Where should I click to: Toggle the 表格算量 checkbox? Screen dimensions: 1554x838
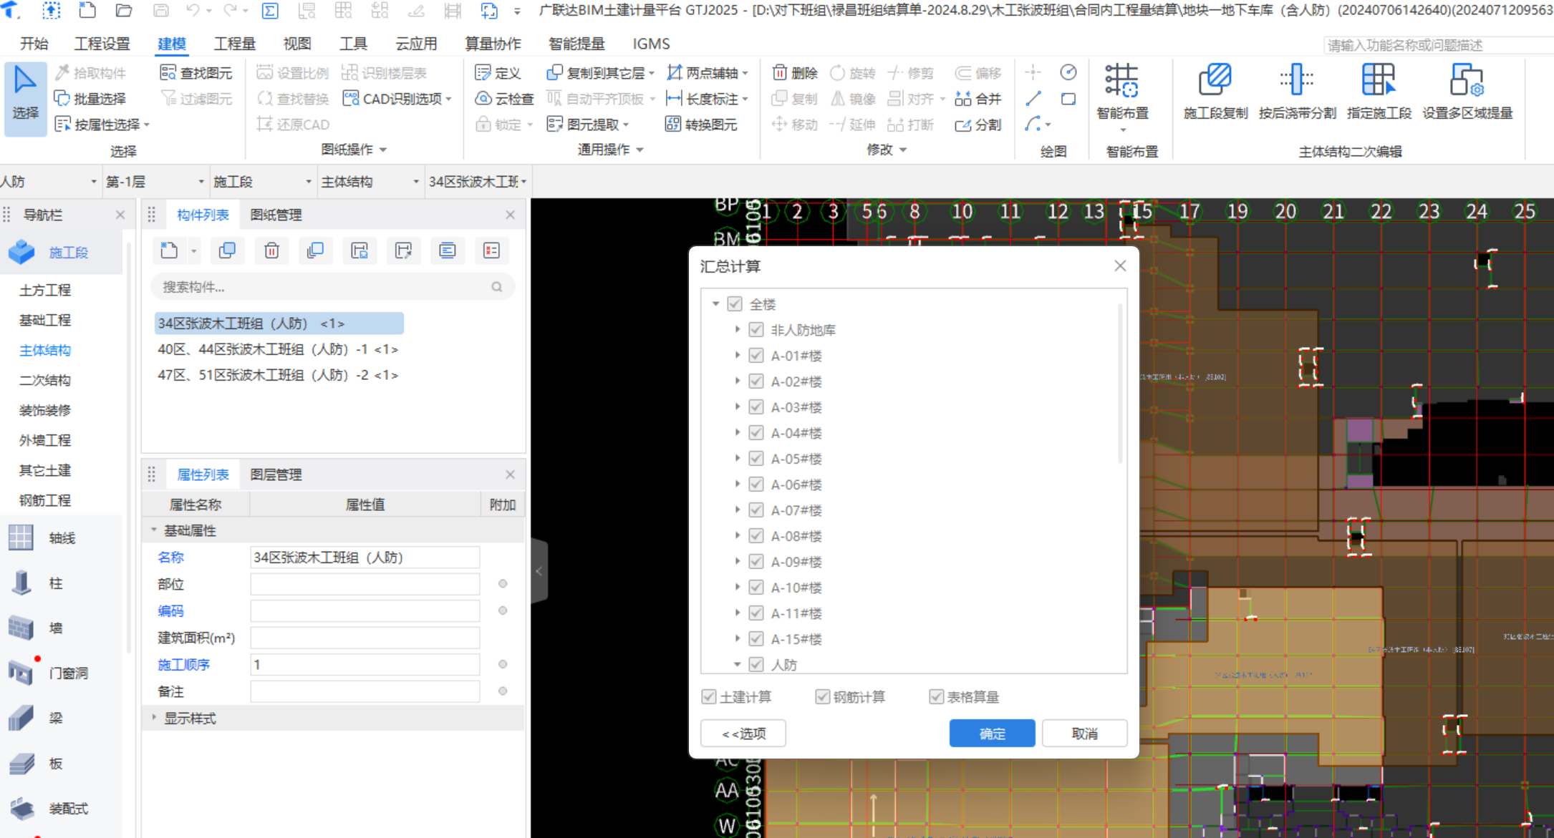click(936, 697)
